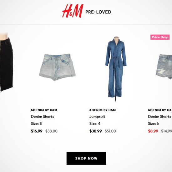Click the pink Price Drop badge

point(160,37)
